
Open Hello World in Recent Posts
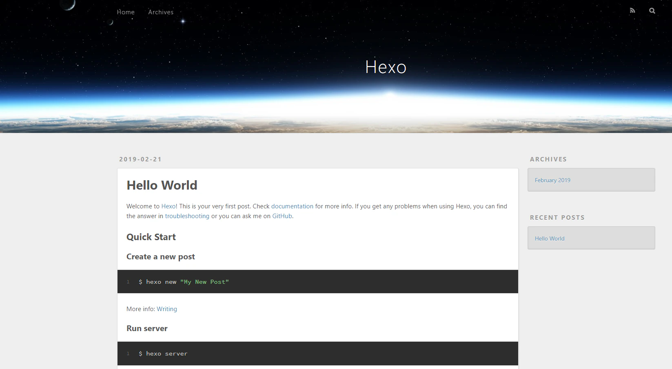[x=550, y=239]
